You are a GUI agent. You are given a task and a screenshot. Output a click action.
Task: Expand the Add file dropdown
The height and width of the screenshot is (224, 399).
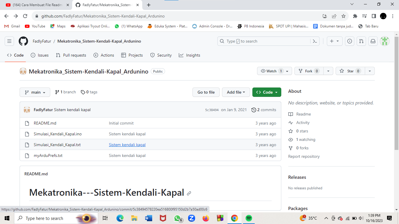(236, 92)
